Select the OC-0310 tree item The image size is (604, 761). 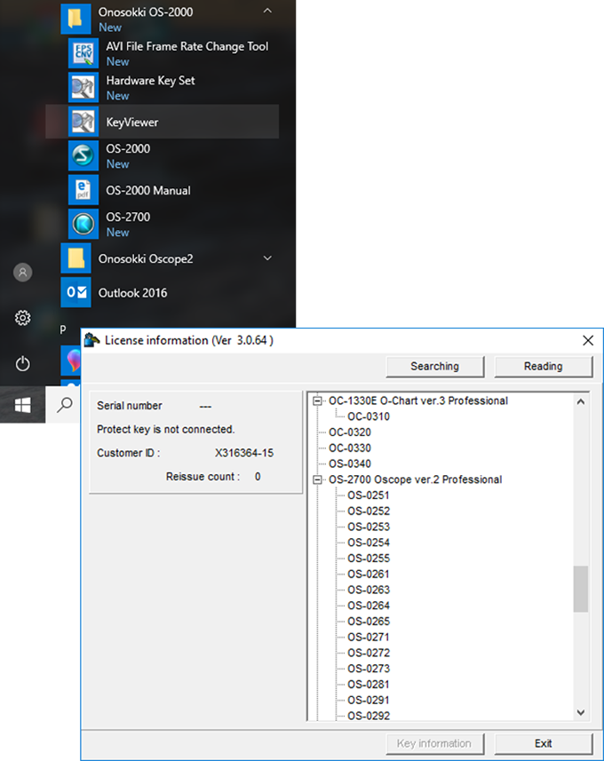[369, 416]
